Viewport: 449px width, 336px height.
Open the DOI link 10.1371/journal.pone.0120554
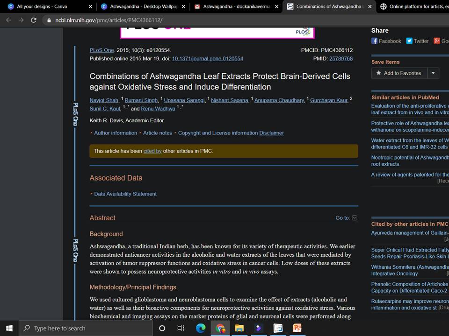(207, 59)
